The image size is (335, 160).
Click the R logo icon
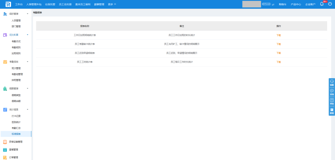coord(8,4)
